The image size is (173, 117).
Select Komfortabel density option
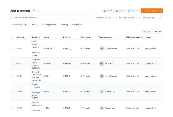pyautogui.click(x=147, y=32)
